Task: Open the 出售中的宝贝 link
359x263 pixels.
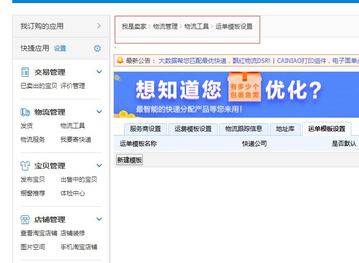Action: pos(79,179)
